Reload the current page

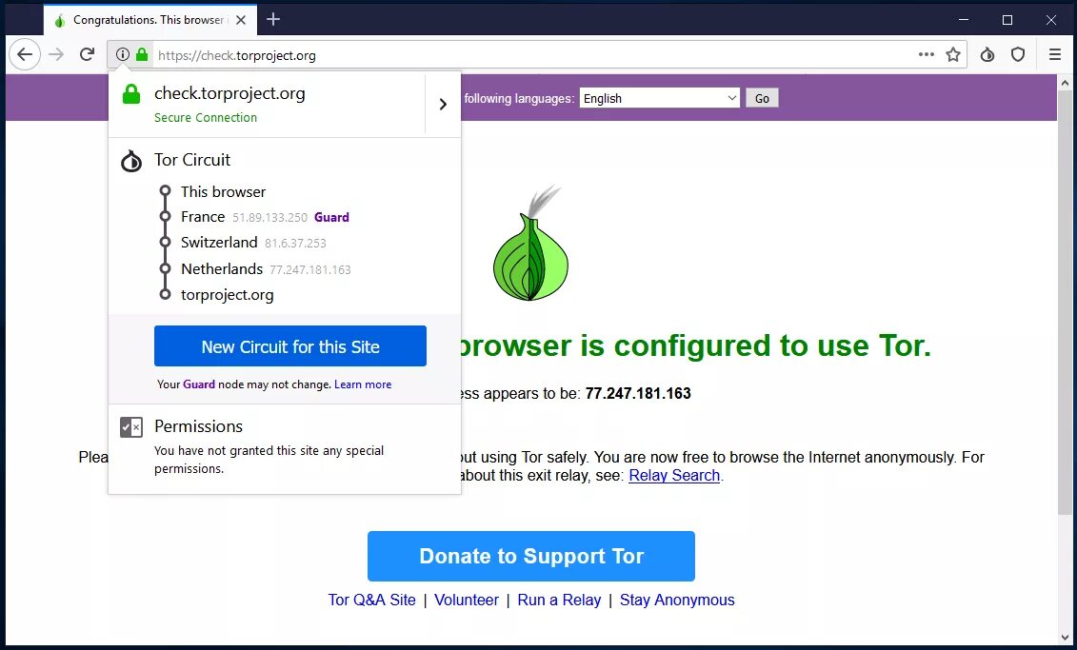87,55
